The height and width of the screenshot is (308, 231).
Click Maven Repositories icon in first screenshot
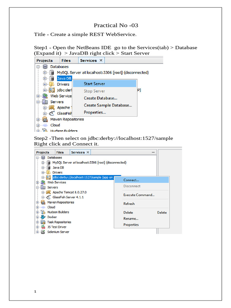pyautogui.click(x=45, y=119)
